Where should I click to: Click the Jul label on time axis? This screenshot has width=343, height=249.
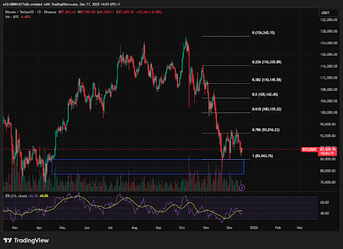(x=110, y=228)
